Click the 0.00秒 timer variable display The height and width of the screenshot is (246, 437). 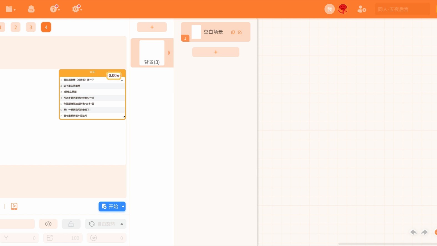[x=114, y=76]
